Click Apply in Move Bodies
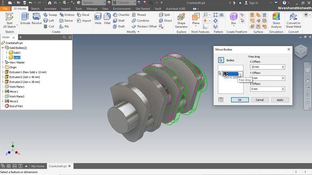 point(280,100)
